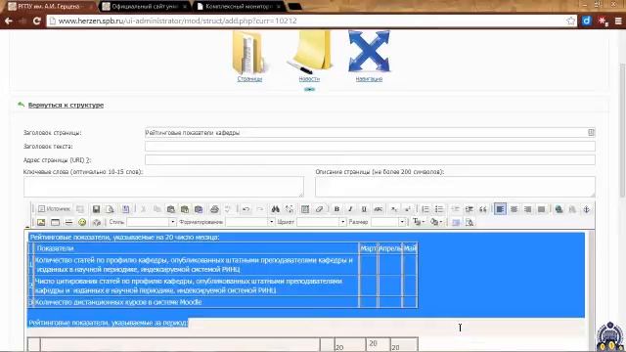The height and width of the screenshot is (352, 626).
Task: Click Paste from Word icon
Action: [199, 209]
